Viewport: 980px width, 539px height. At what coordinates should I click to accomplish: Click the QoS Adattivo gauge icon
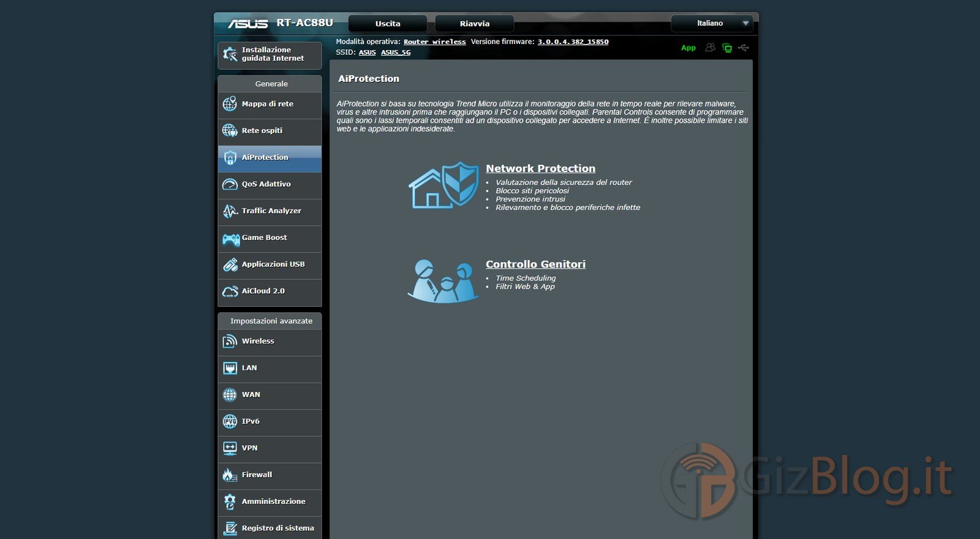point(230,184)
